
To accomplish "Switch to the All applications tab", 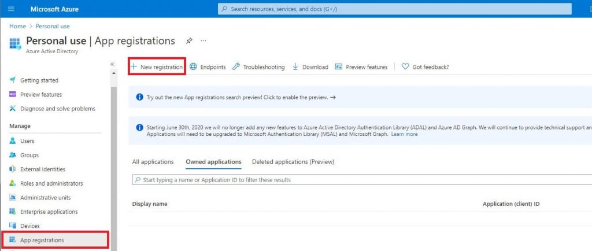I will pyautogui.click(x=153, y=161).
